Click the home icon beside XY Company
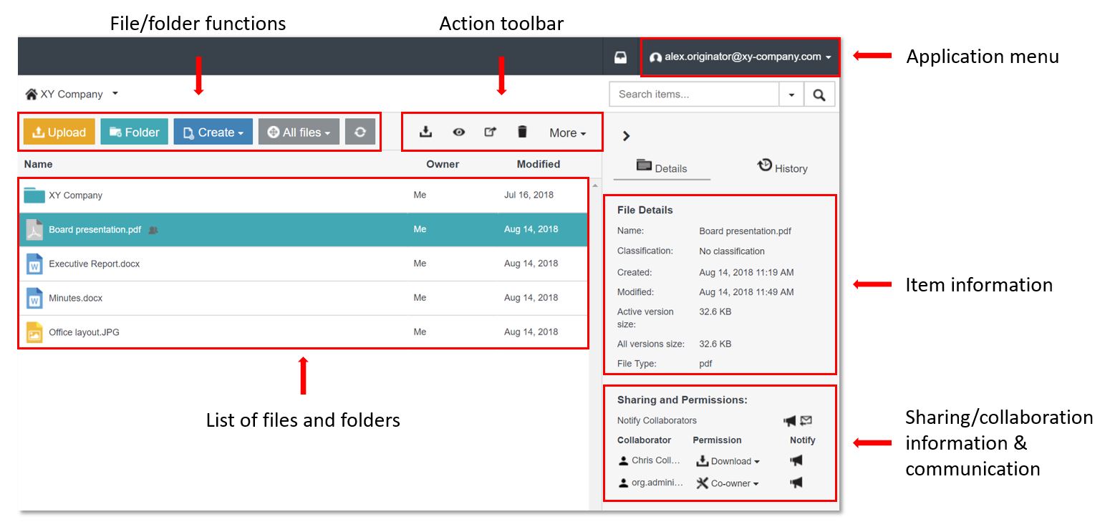Image resolution: width=1105 pixels, height=532 pixels. [31, 94]
